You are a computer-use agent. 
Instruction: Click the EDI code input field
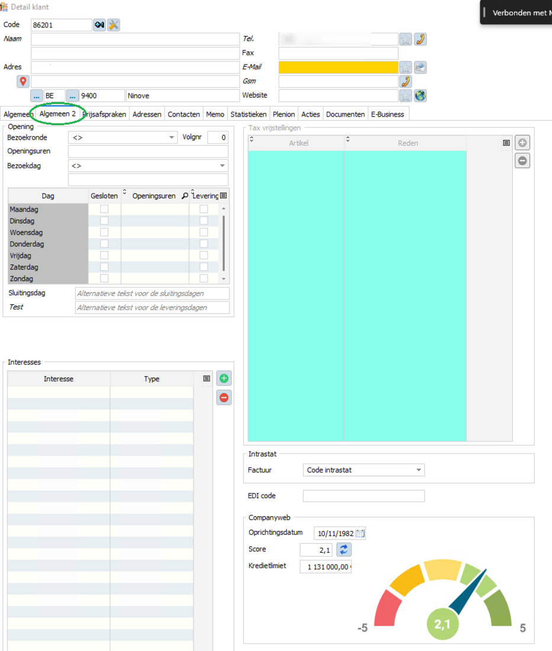(363, 496)
